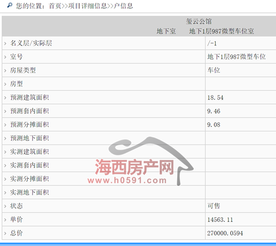Open the 首页 breadcrumb link

pos(55,6)
